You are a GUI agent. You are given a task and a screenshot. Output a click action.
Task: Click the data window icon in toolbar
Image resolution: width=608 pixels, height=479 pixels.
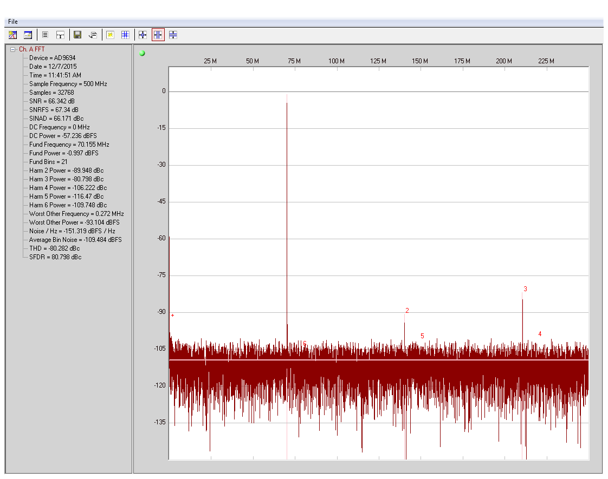(28, 35)
